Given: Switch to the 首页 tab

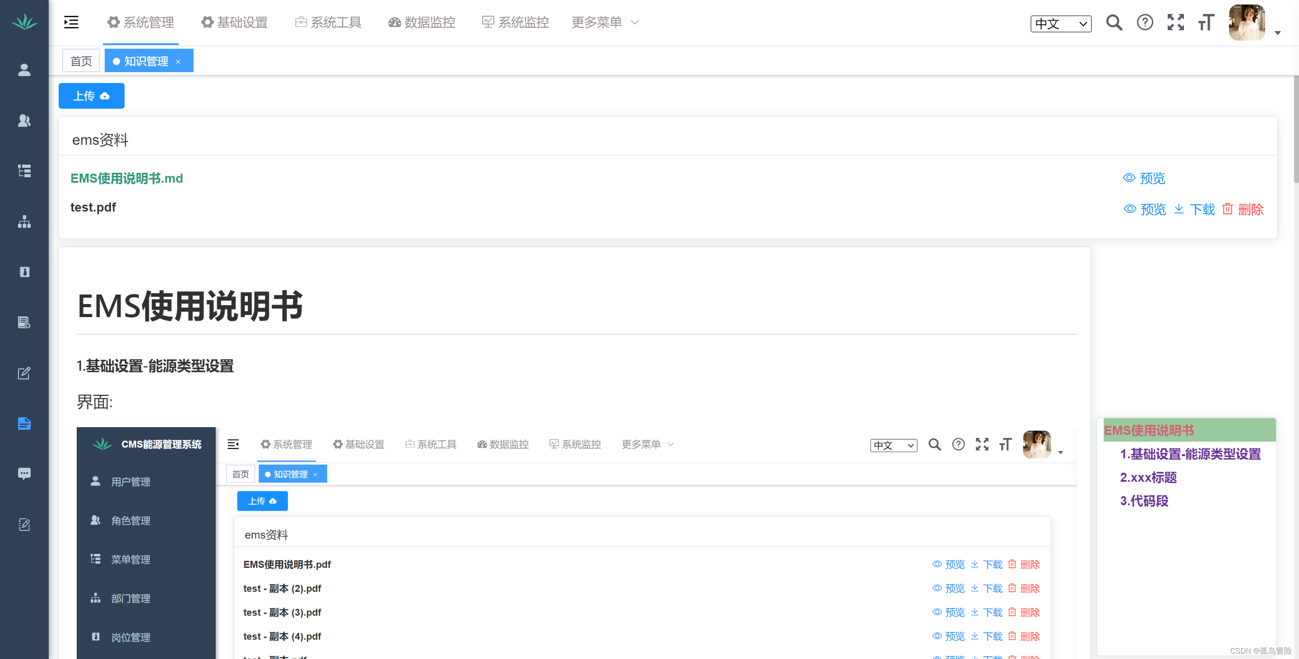Looking at the screenshot, I should (81, 61).
